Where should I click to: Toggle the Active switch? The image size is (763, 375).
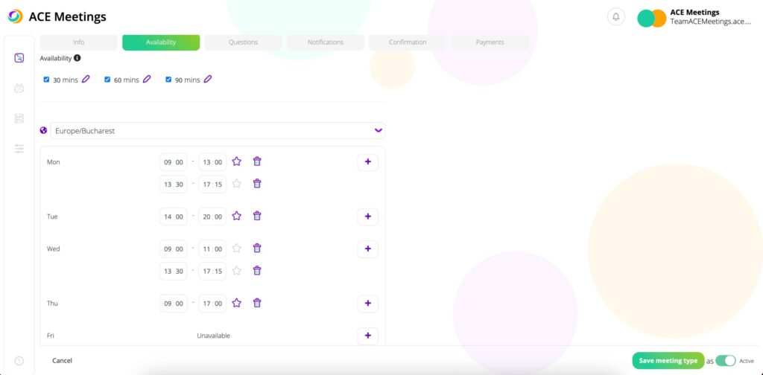point(726,361)
